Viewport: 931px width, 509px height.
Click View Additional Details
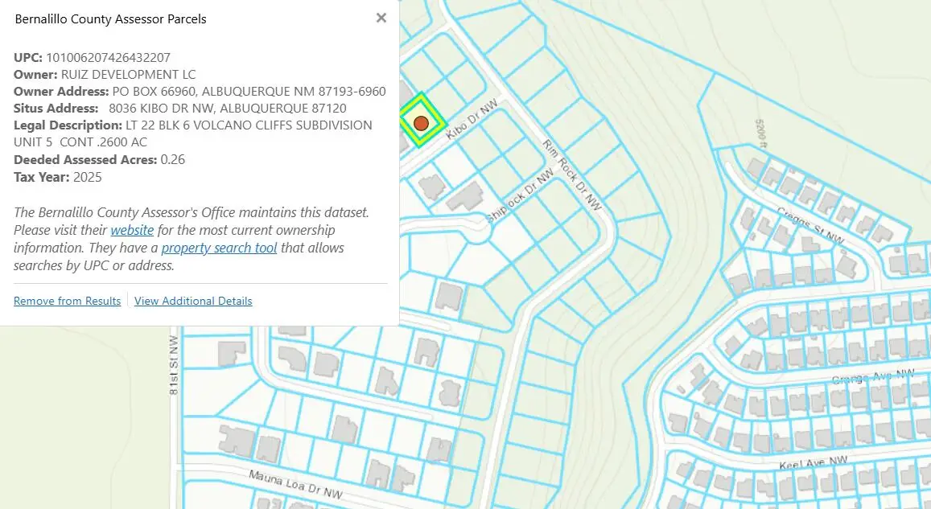pyautogui.click(x=193, y=301)
